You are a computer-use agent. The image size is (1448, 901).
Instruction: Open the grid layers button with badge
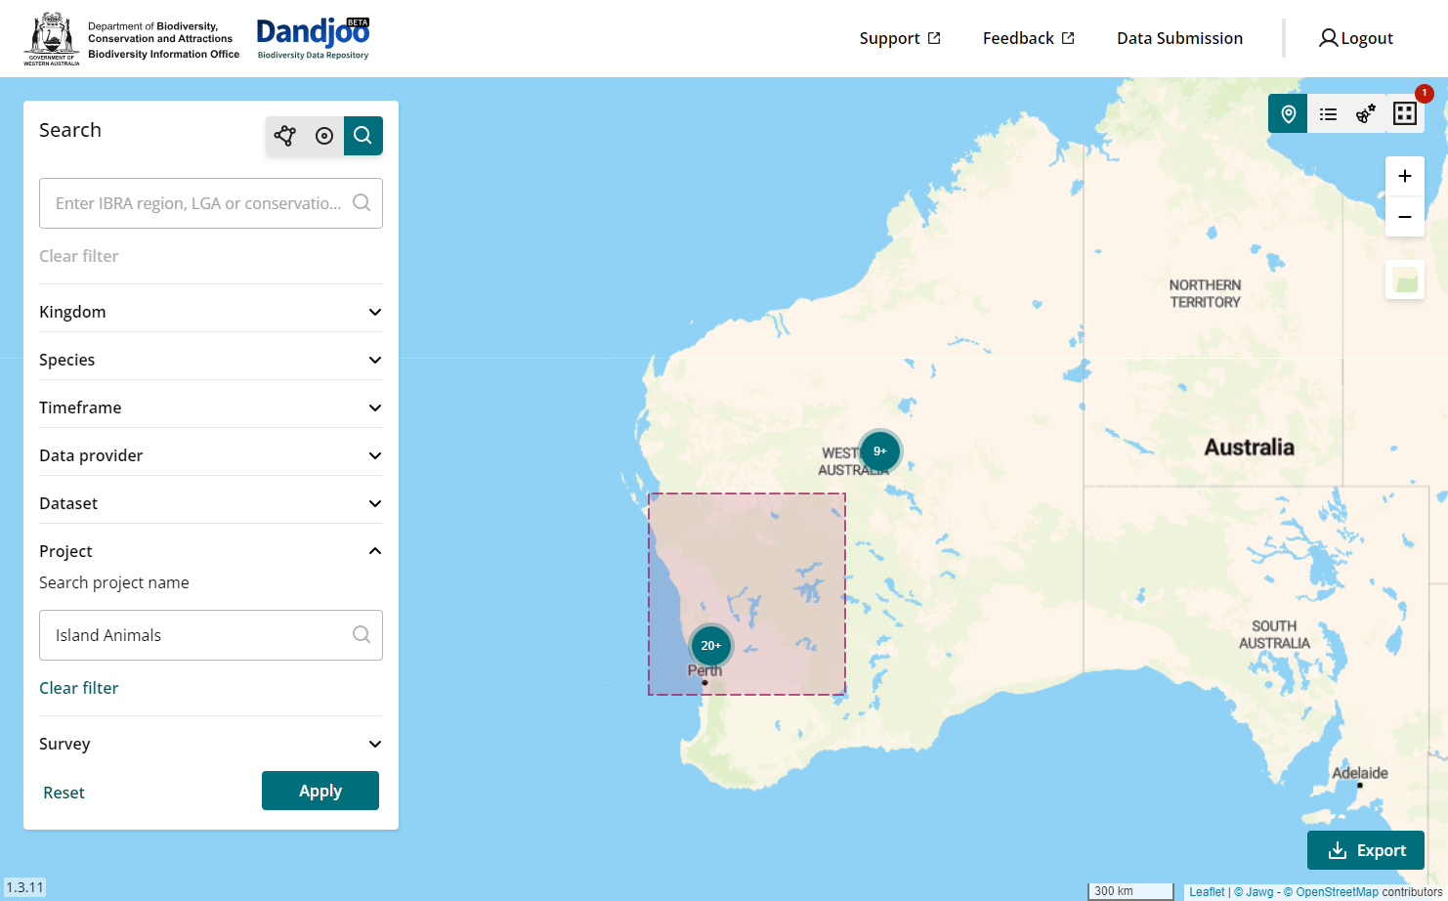pos(1405,113)
